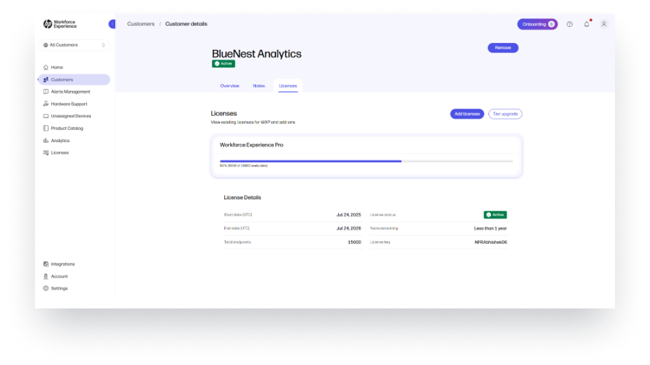Navigate to Customers breadcrumb link
Screen dimensions: 650x365
[140, 24]
